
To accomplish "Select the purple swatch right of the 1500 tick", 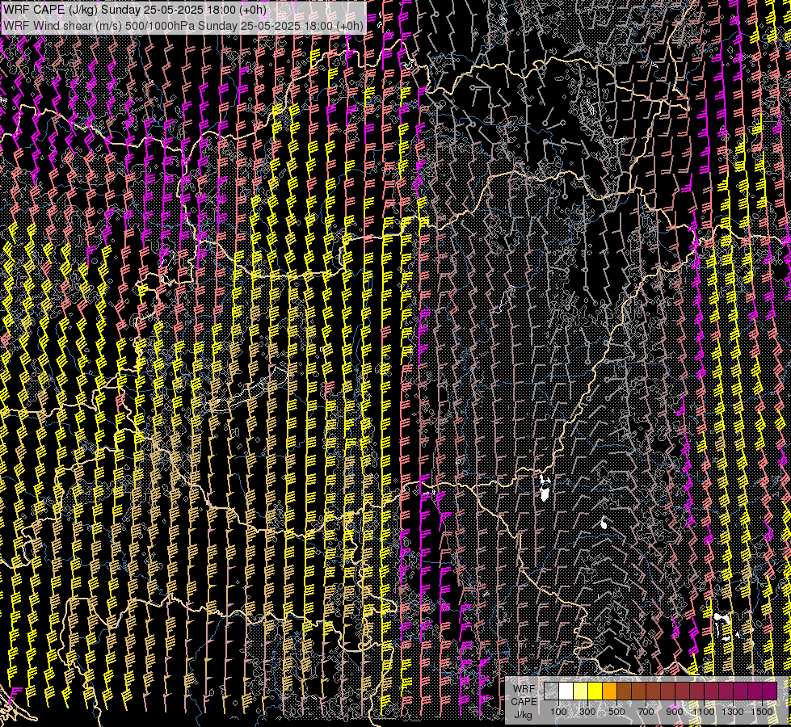I will [x=770, y=691].
